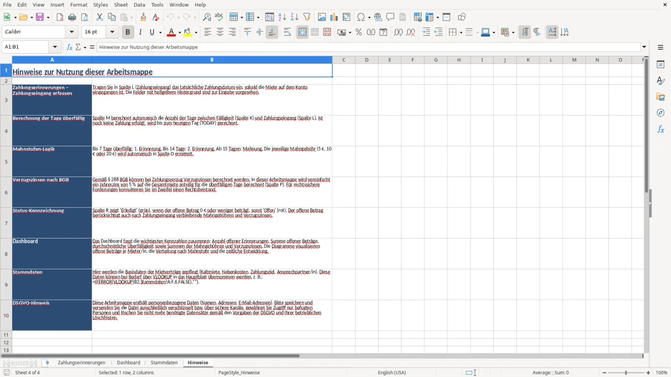
Task: Toggle Center Horizontally alignment
Action: coord(220,32)
